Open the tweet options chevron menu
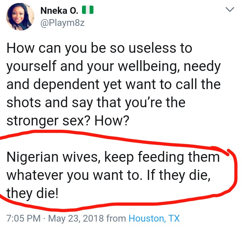 tap(230, 10)
